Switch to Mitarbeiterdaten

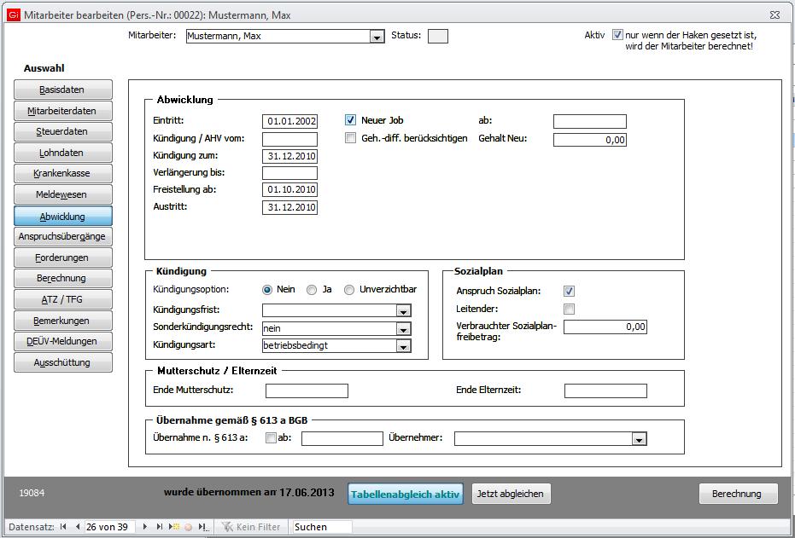click(63, 111)
